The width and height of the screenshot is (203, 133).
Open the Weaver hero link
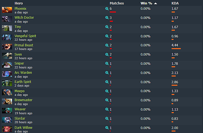(20, 109)
